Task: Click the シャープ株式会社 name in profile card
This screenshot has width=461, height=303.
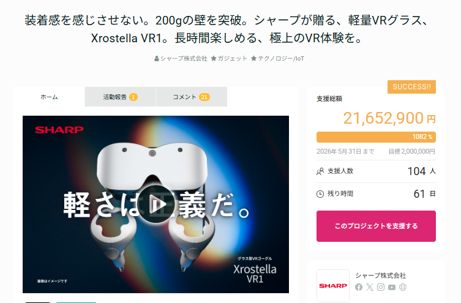Action: click(x=380, y=275)
